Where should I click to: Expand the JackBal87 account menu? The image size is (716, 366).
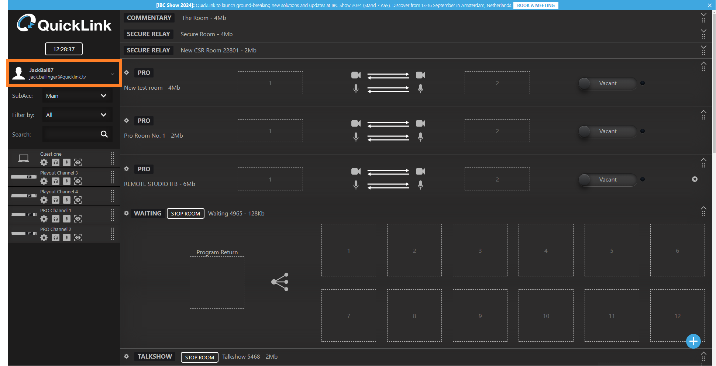(x=112, y=74)
